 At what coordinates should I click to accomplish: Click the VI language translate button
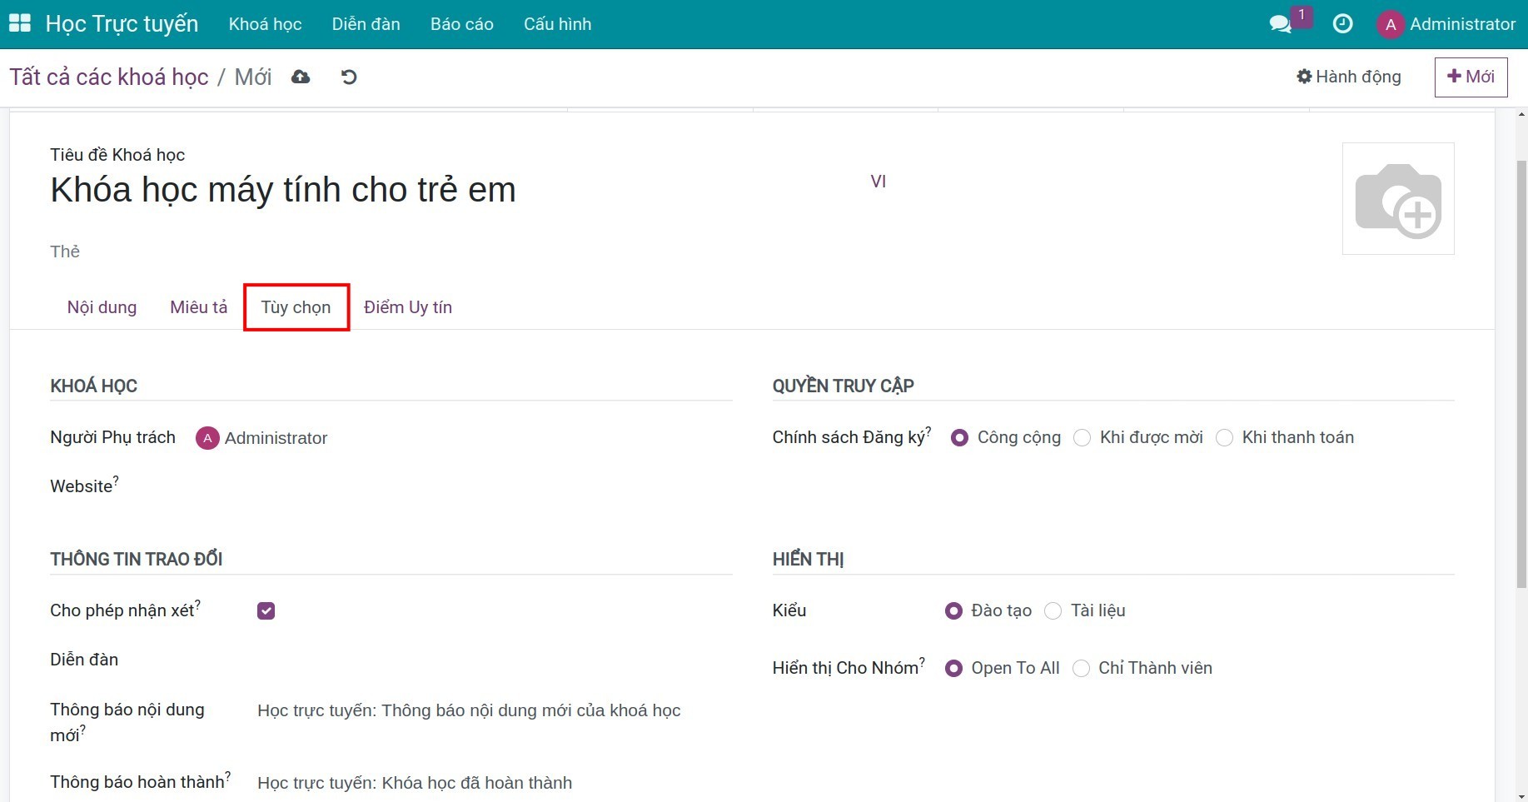click(878, 182)
